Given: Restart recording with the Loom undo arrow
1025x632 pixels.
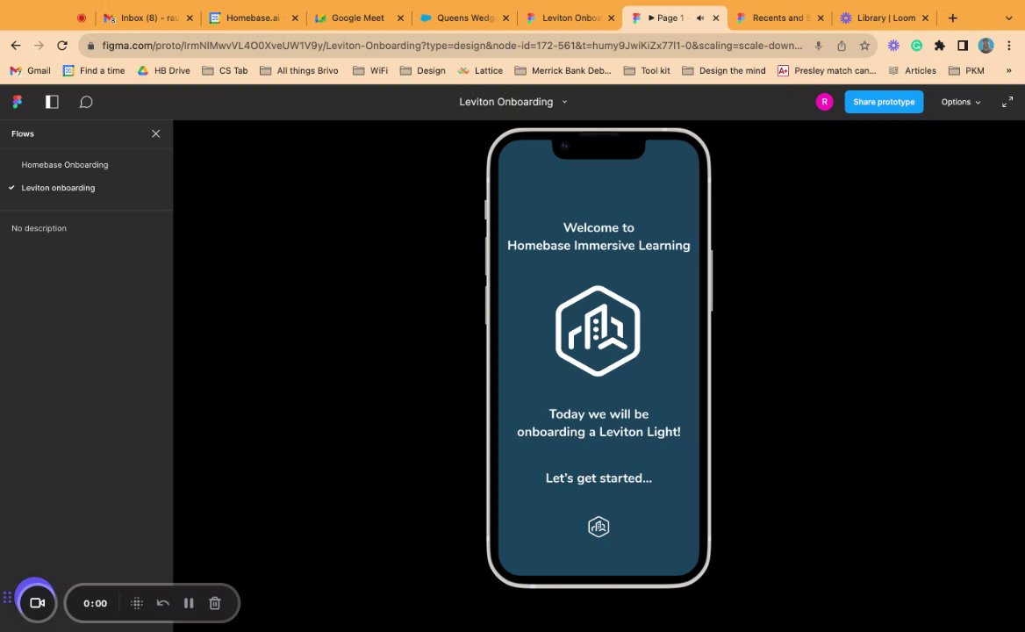Looking at the screenshot, I should (x=162, y=603).
